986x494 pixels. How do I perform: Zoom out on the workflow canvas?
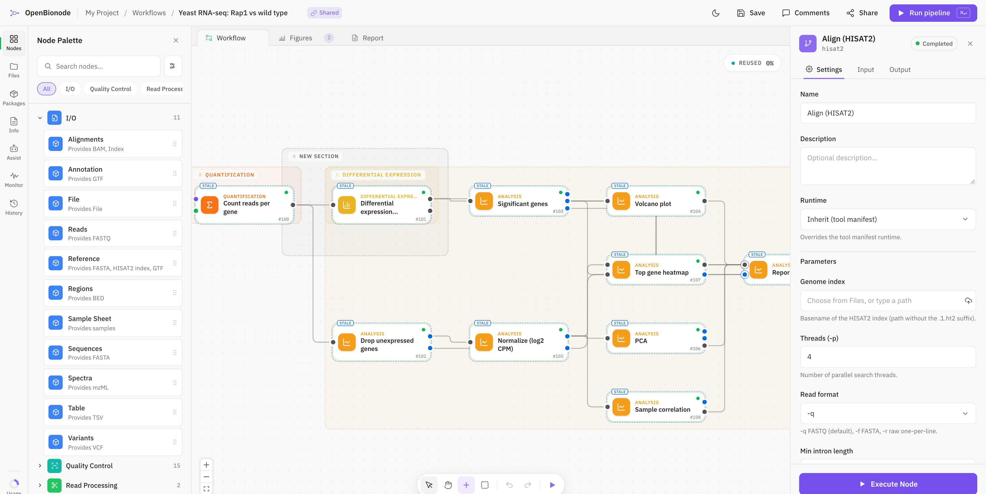(206, 477)
